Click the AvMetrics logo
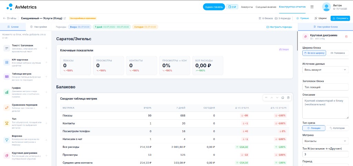Screen dimensions: 353x166 pos(21,7)
